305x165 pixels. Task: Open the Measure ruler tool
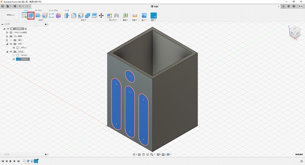coord(135,16)
